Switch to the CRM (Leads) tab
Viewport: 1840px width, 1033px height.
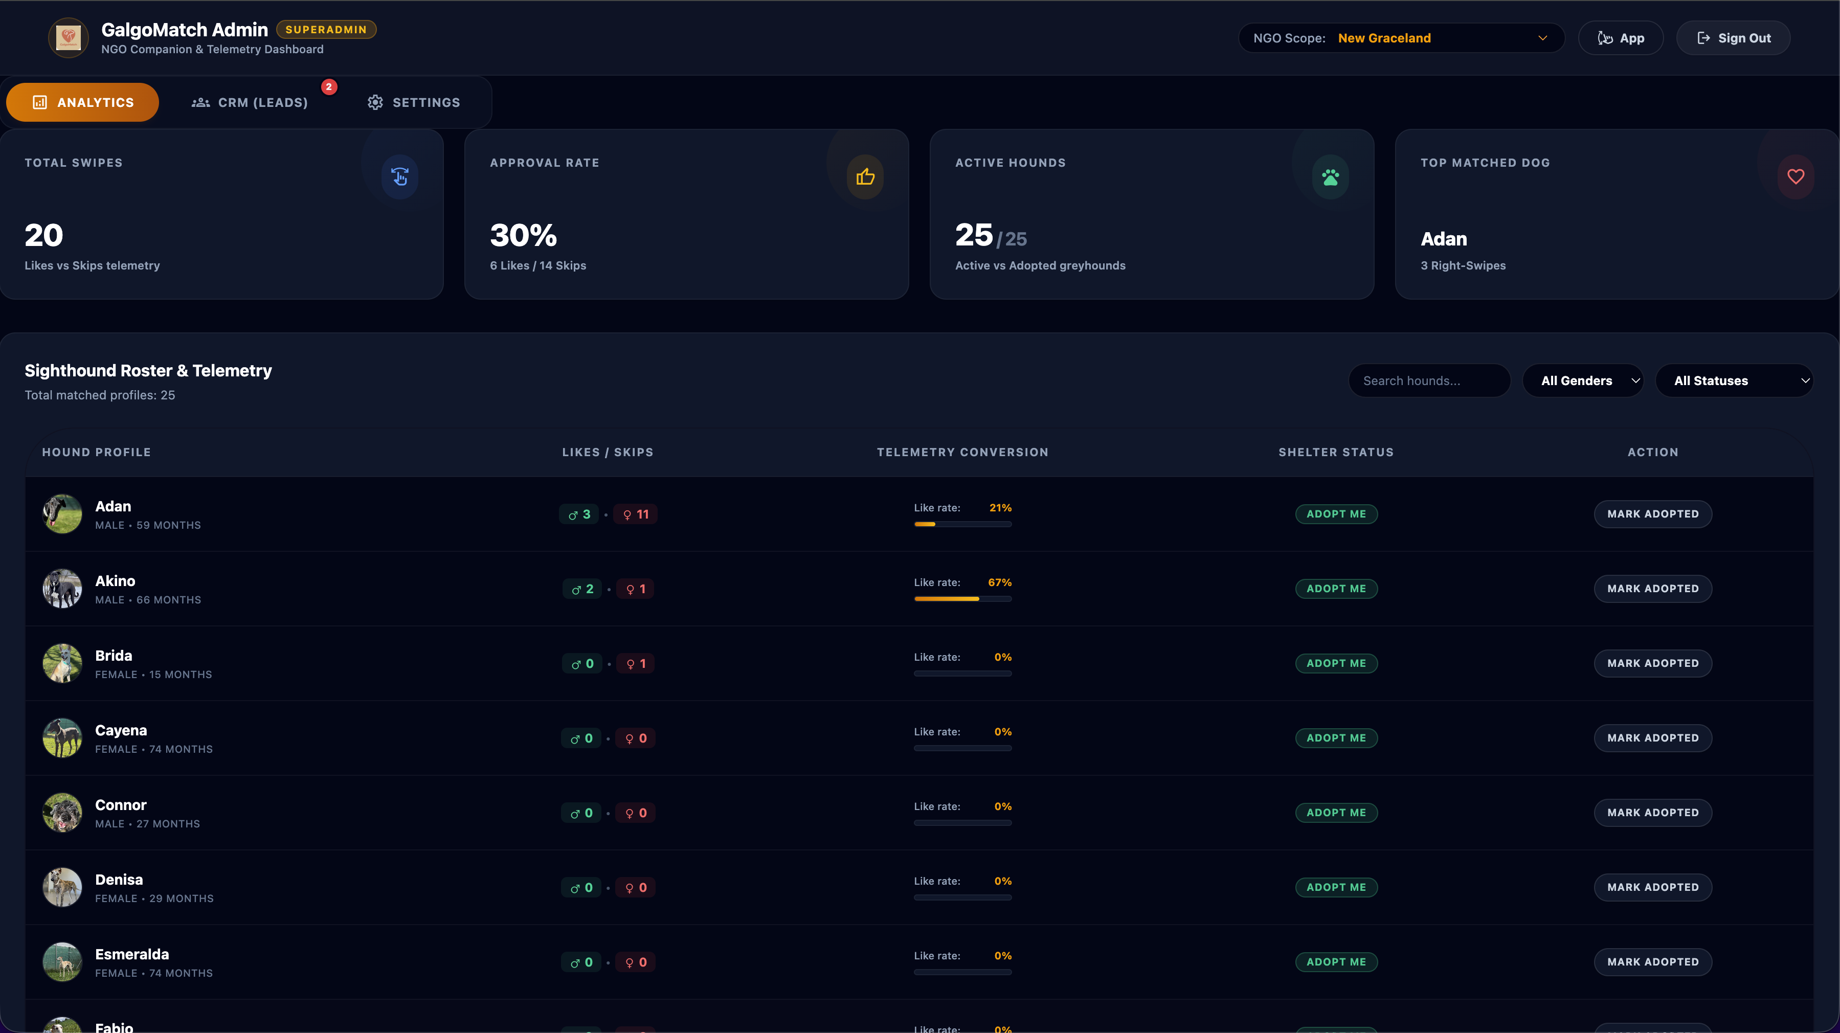250,102
